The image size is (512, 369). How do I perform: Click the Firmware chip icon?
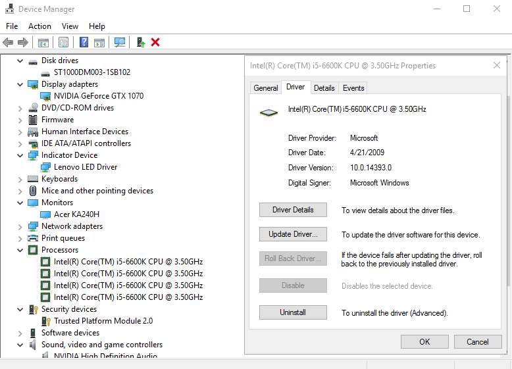(33, 120)
